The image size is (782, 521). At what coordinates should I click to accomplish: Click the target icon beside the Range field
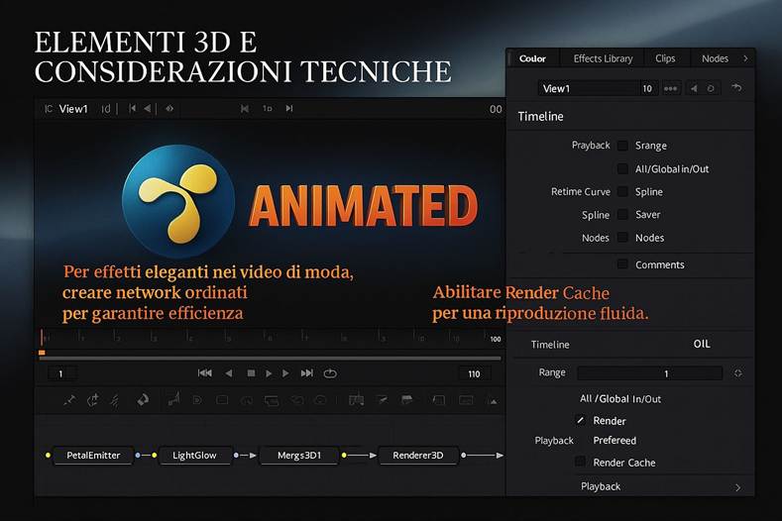coord(738,373)
